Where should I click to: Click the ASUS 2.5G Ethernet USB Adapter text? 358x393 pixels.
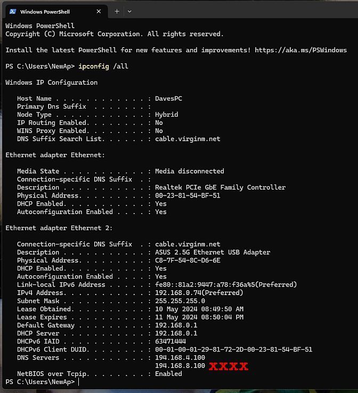213,252
